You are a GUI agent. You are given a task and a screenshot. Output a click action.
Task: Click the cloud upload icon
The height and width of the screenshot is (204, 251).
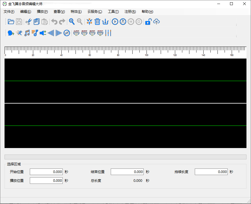(156, 22)
